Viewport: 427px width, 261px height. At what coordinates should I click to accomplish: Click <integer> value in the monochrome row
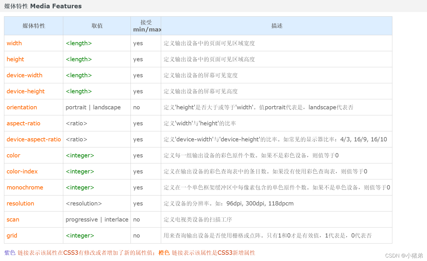click(x=80, y=187)
